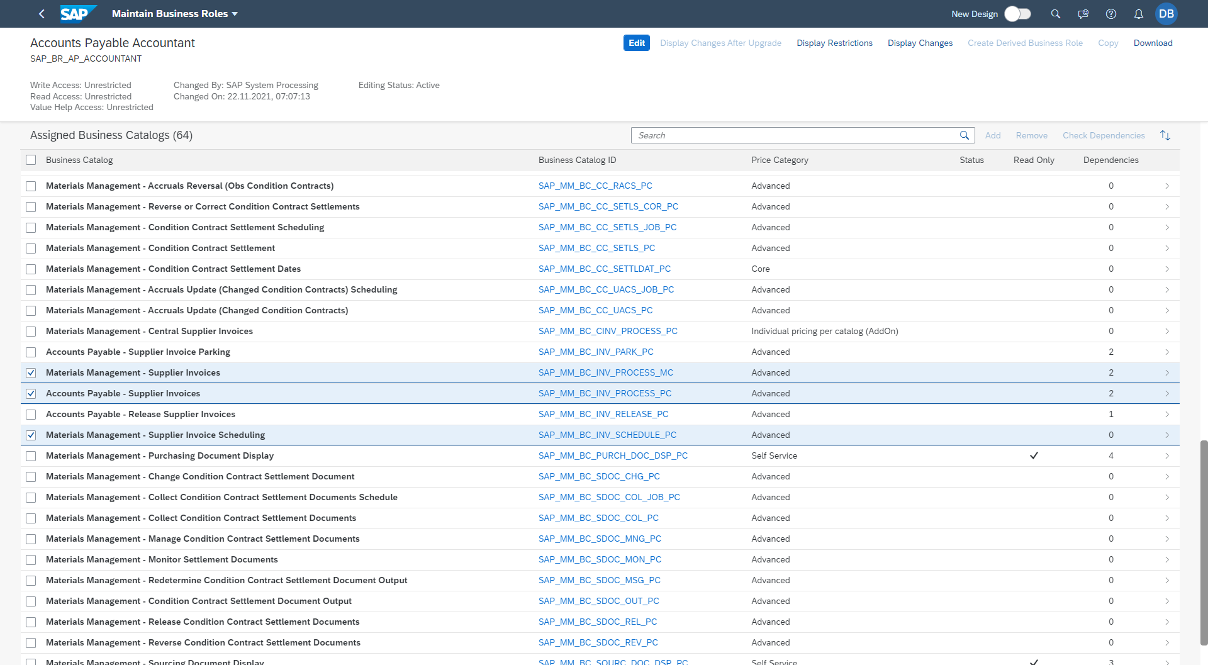Click the Edit button
The height and width of the screenshot is (665, 1208).
(x=637, y=43)
